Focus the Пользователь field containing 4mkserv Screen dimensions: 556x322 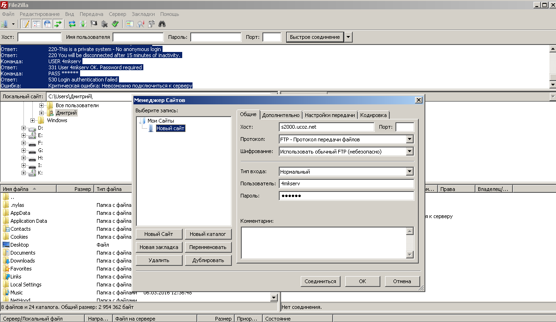click(347, 183)
